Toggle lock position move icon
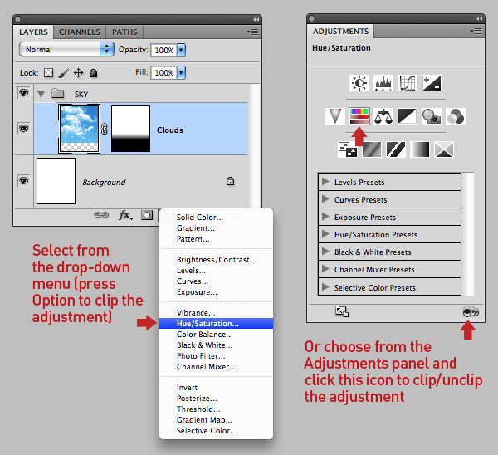The width and height of the screenshot is (498, 455). point(79,73)
